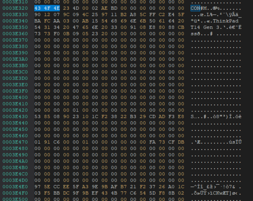This screenshot has width=253, height=201.
Task: Click byte 5F ending row 0003E330
Action: tap(181, 15)
